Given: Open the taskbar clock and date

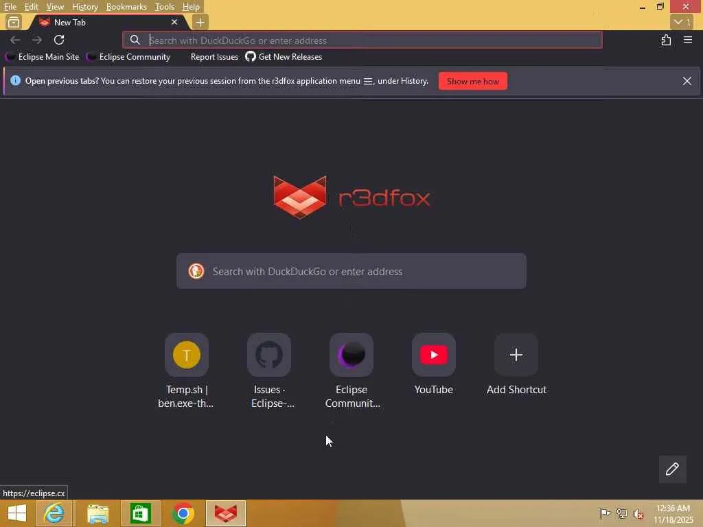Looking at the screenshot, I should click(x=673, y=514).
